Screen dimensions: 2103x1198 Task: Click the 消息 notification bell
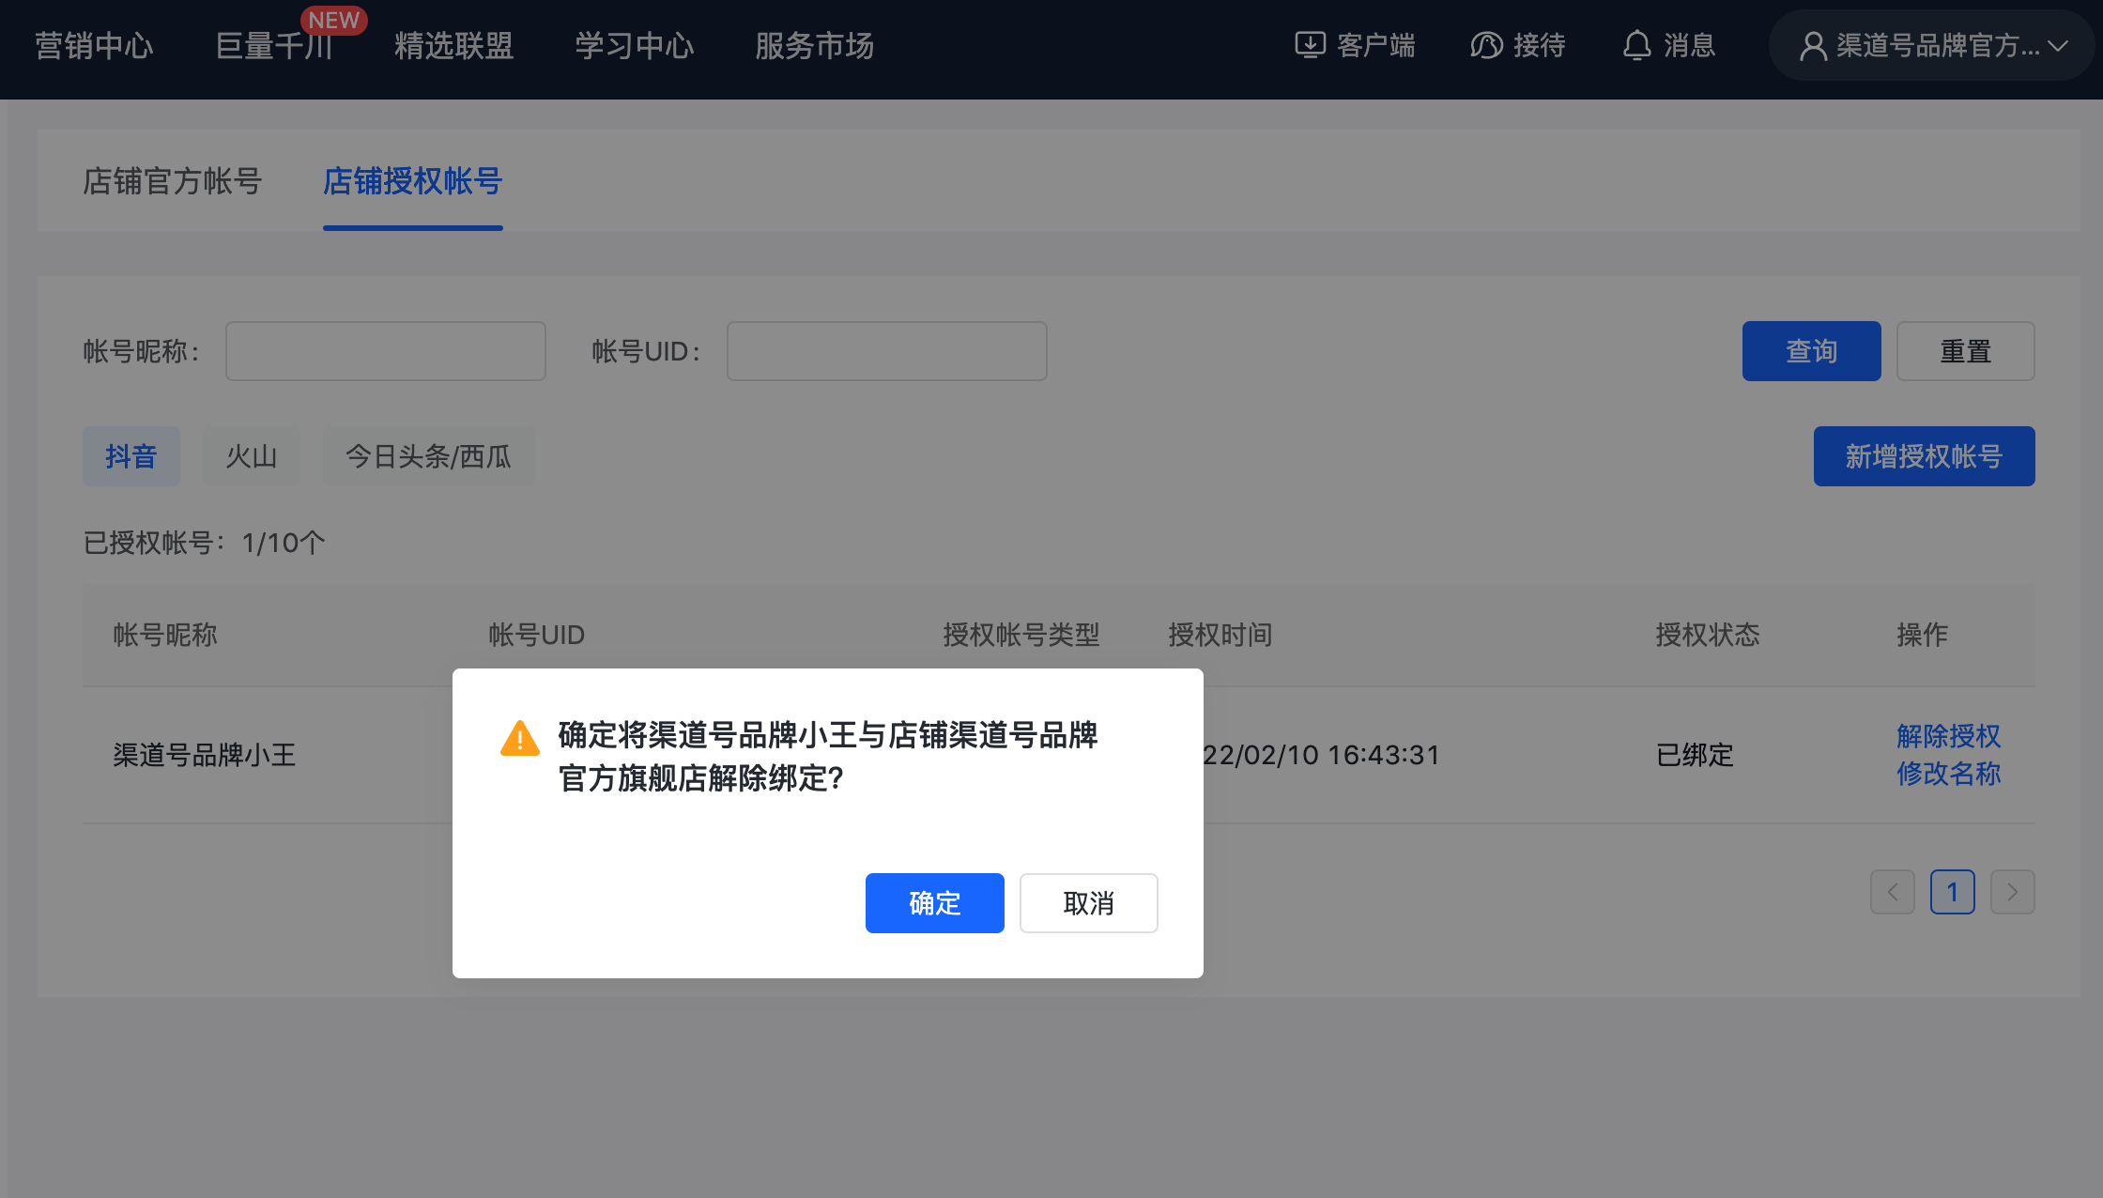[x=1636, y=45]
